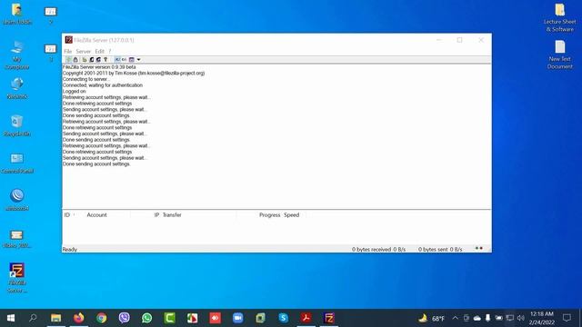Click the Speed column header
The width and height of the screenshot is (582, 327).
(291, 215)
